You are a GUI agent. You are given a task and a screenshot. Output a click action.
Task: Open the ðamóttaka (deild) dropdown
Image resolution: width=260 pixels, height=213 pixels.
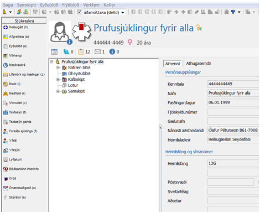(x=123, y=13)
